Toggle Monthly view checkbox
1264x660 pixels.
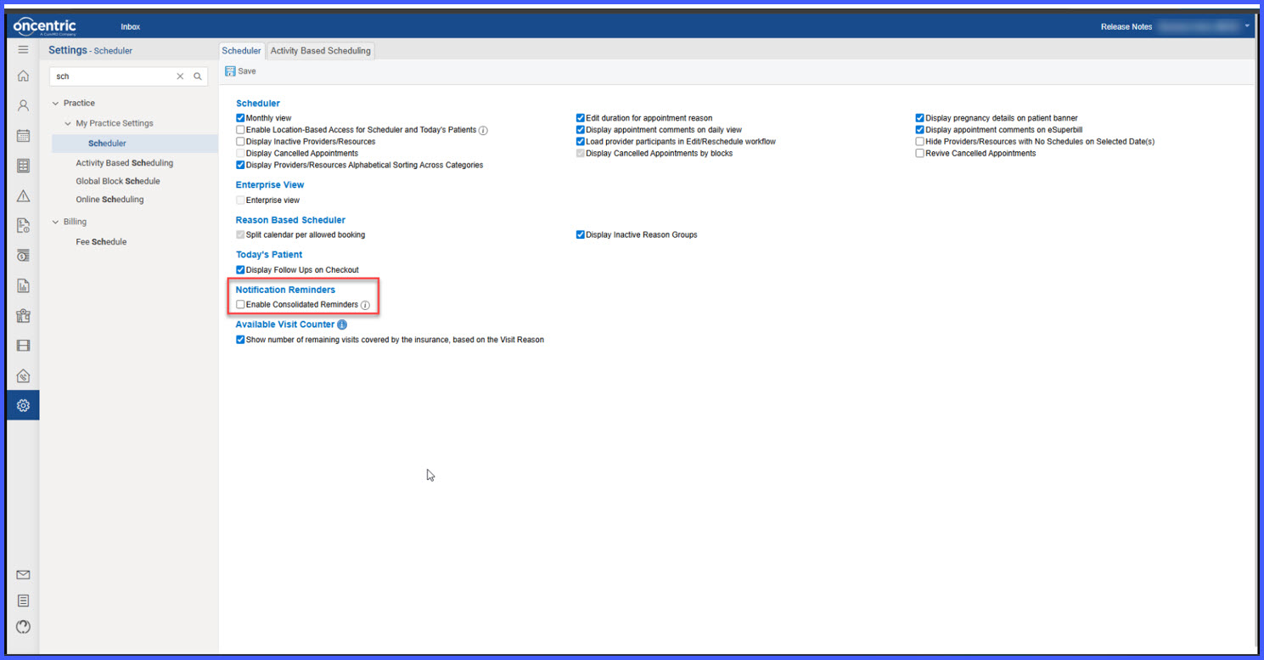coord(240,118)
